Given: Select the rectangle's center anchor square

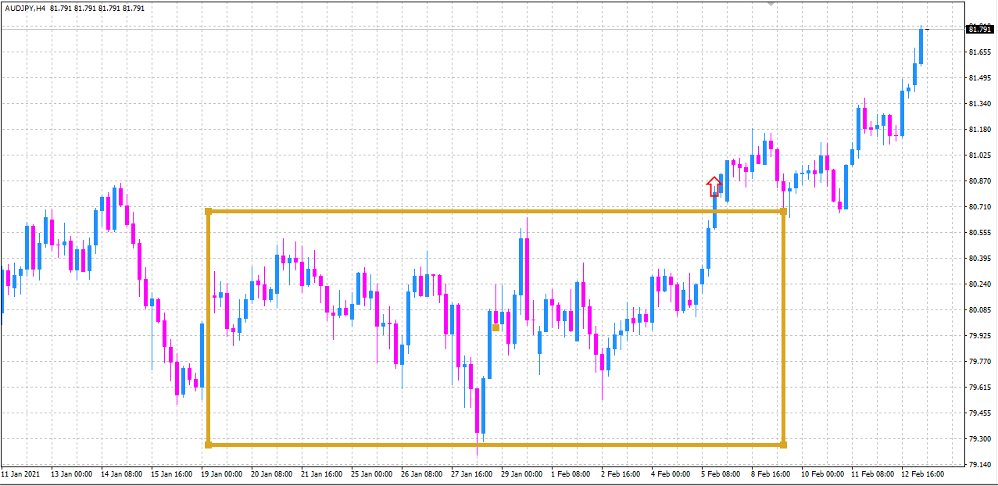Looking at the screenshot, I should [495, 327].
